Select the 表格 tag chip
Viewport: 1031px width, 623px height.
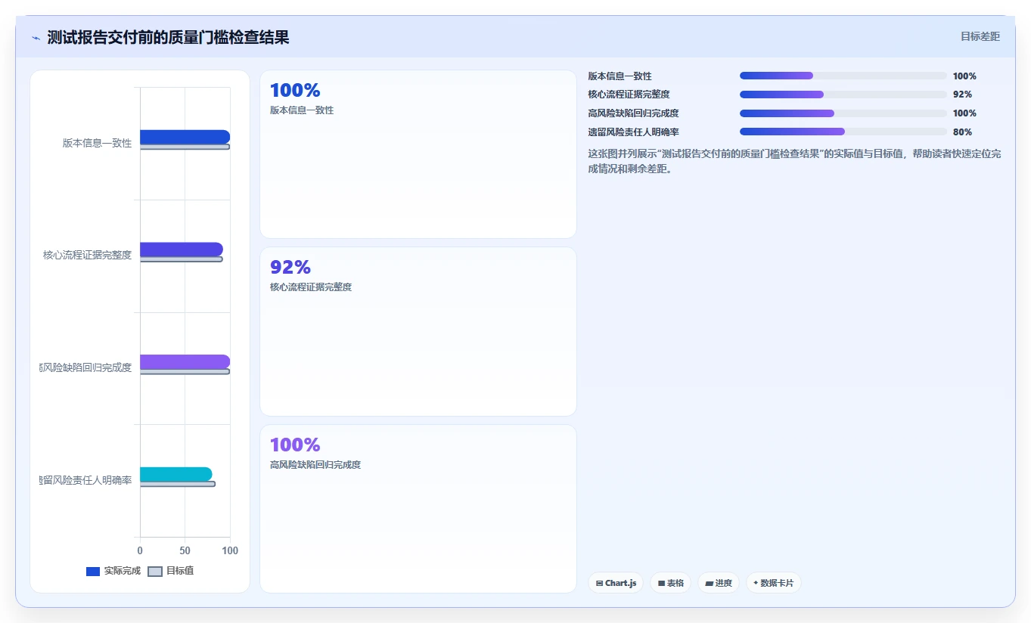[x=670, y=583]
